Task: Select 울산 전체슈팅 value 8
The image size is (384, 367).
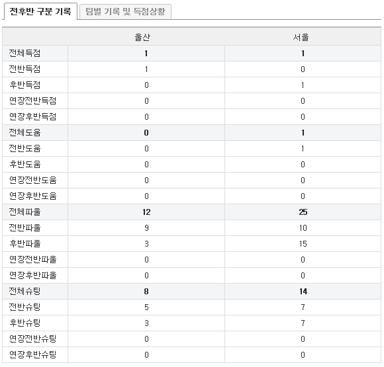Action: 146,292
